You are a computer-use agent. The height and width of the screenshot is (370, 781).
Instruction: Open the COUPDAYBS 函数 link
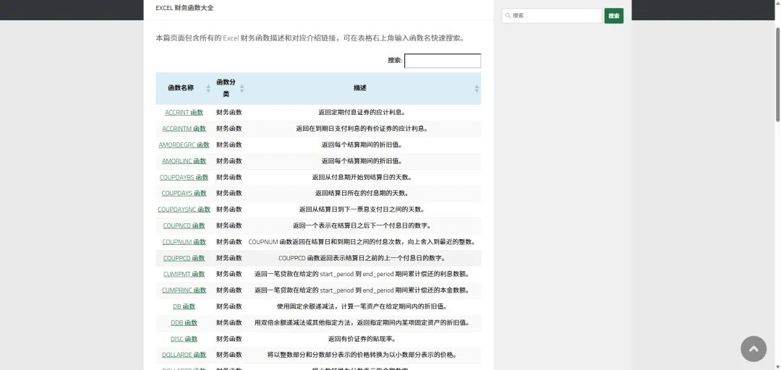click(184, 177)
